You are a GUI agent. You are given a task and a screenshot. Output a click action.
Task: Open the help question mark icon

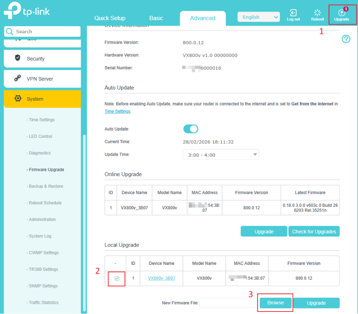pos(346,39)
